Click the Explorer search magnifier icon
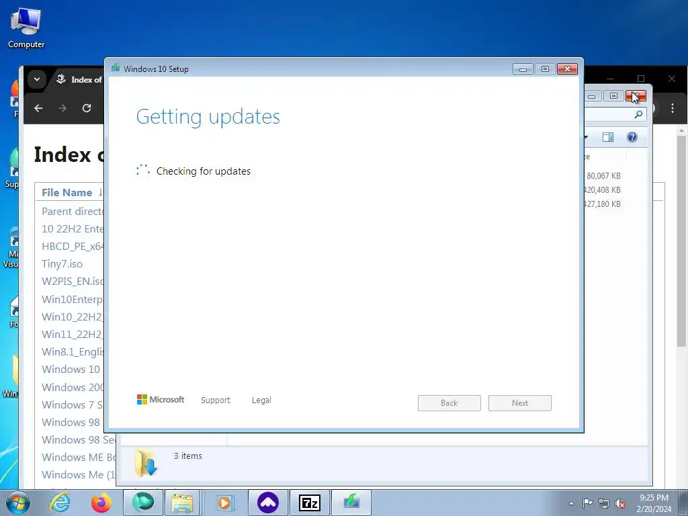688x516 pixels. click(x=638, y=114)
